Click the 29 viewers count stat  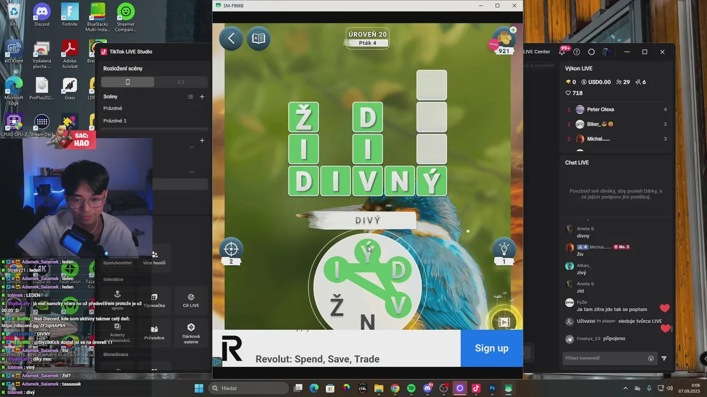click(x=623, y=82)
